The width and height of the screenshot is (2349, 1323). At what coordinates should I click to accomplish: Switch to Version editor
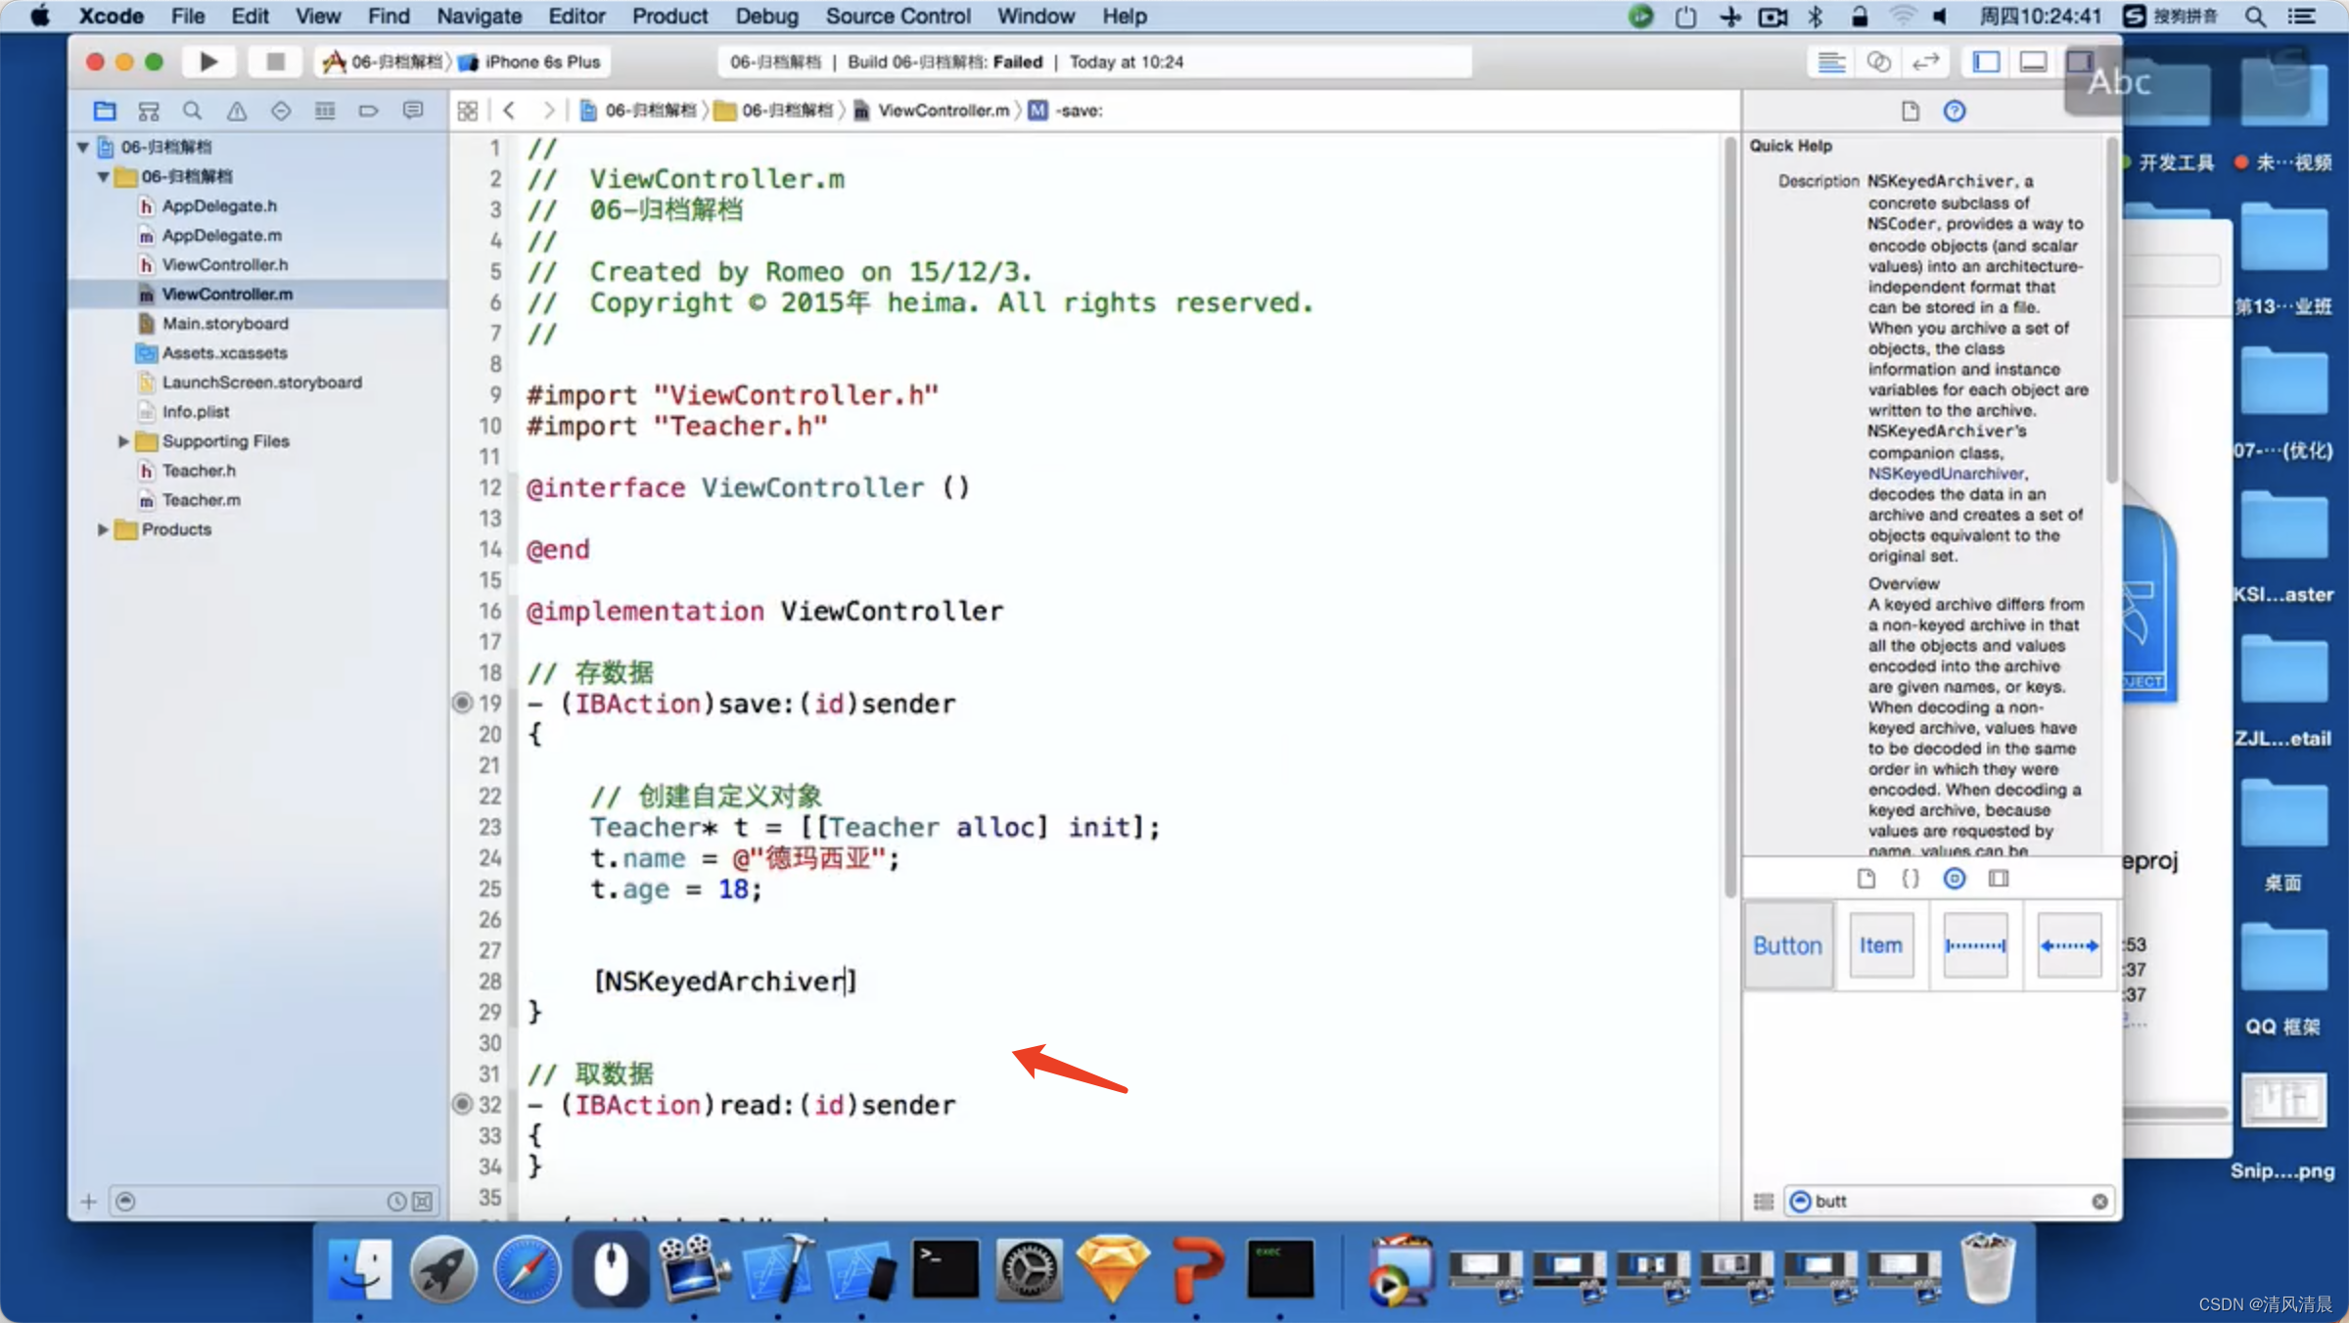coord(1925,62)
